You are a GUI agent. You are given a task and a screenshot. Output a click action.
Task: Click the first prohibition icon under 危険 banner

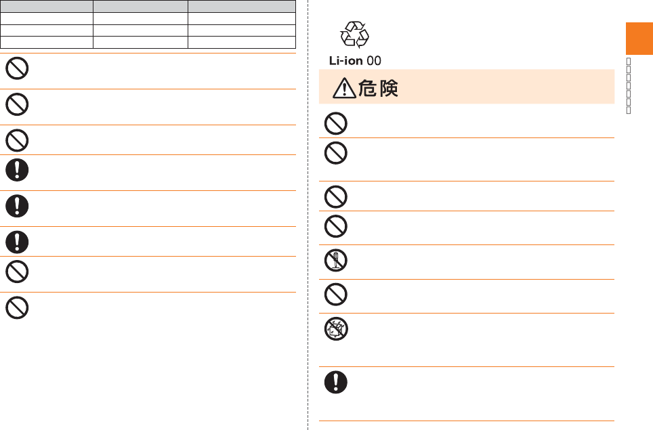coord(336,123)
